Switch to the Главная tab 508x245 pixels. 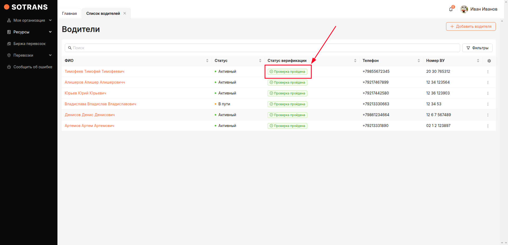(69, 13)
